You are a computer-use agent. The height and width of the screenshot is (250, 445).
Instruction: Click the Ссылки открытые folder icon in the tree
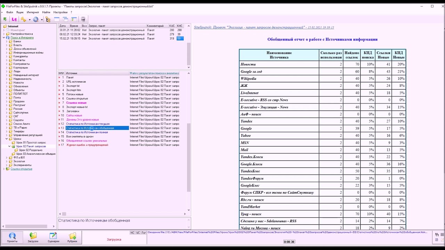8,169
